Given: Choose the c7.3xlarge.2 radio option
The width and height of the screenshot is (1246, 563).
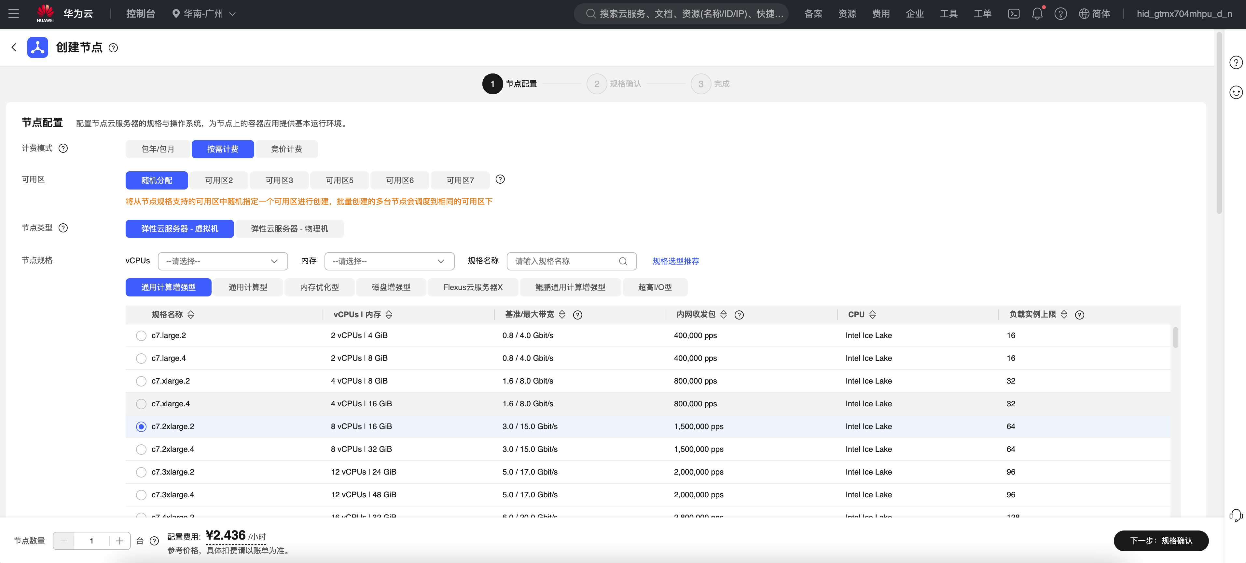Looking at the screenshot, I should tap(141, 472).
